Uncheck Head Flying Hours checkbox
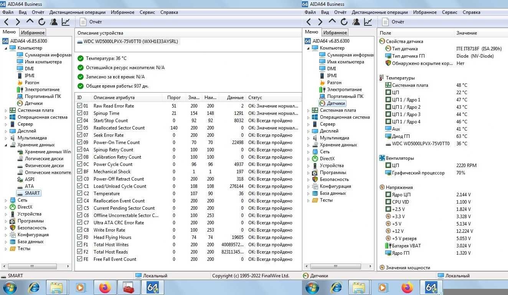This screenshot has width=508, height=295. (79, 237)
